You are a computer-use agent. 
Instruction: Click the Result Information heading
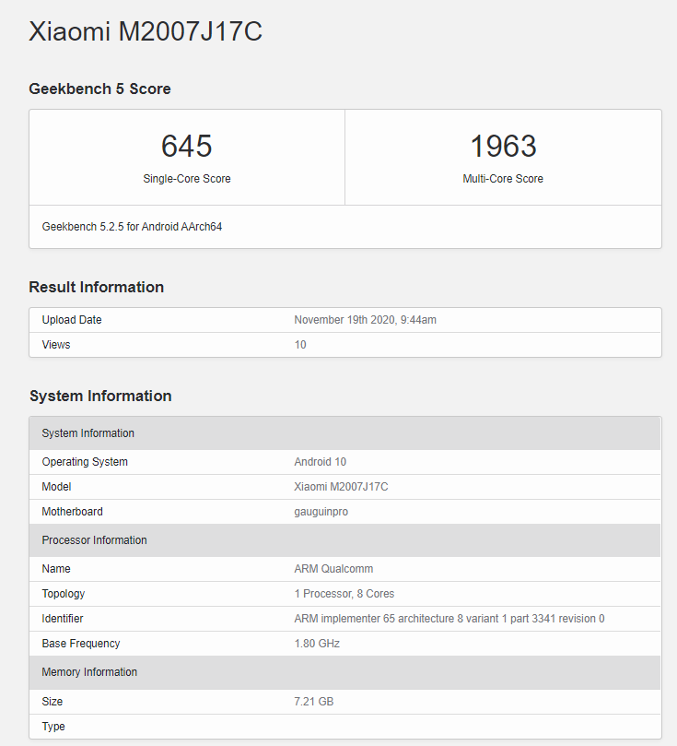tap(96, 287)
